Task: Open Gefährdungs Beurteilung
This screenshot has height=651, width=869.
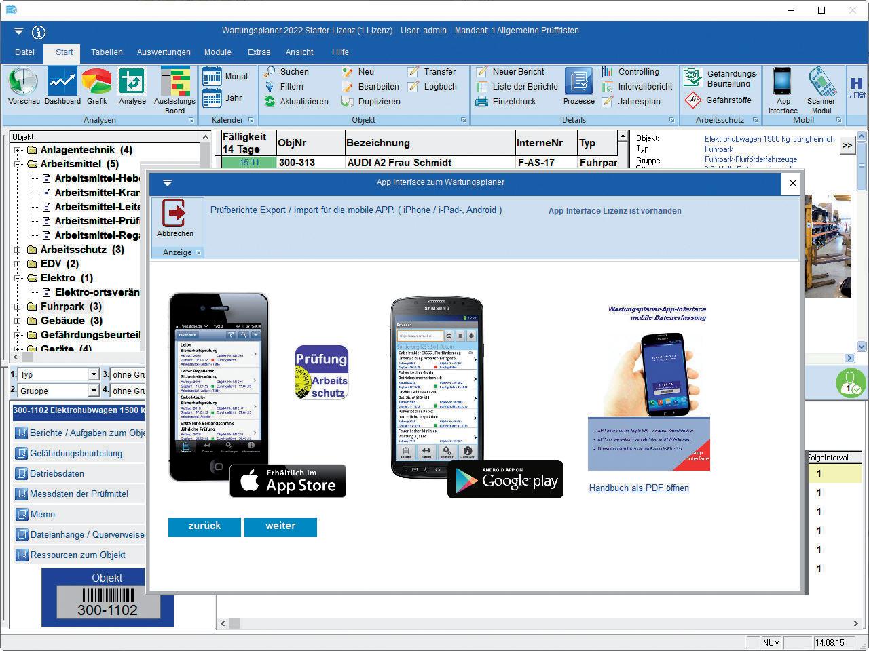Action: (x=720, y=78)
